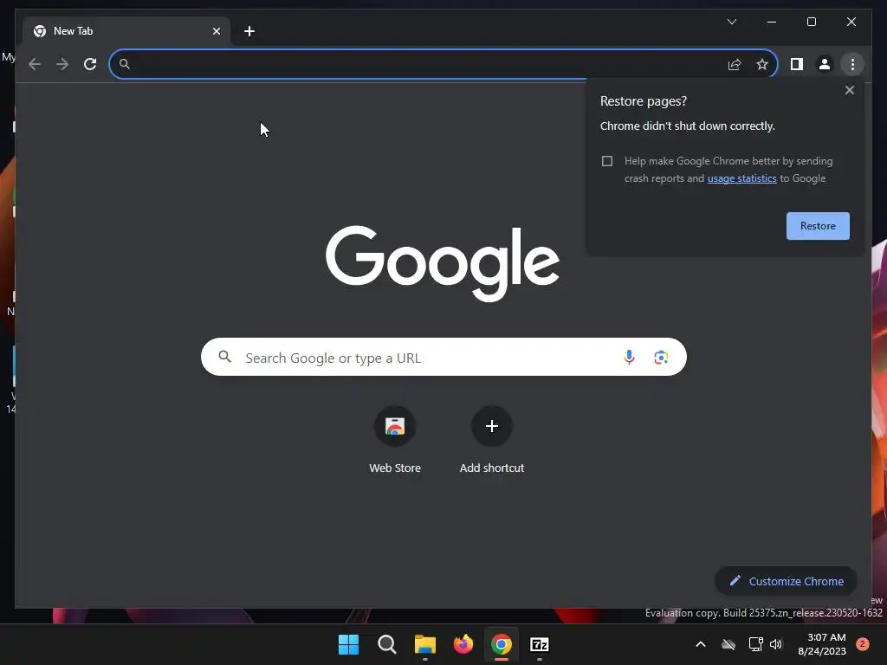This screenshot has width=887, height=665.
Task: Click the magnifier icon in the Google search box
Action: coord(225,357)
